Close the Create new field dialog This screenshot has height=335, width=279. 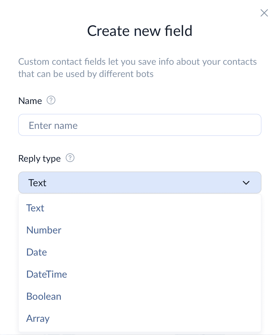tap(264, 13)
